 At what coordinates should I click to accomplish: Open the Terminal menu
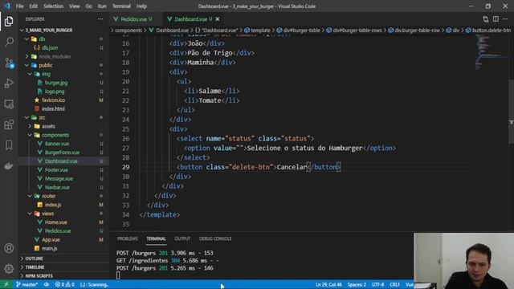coord(121,6)
